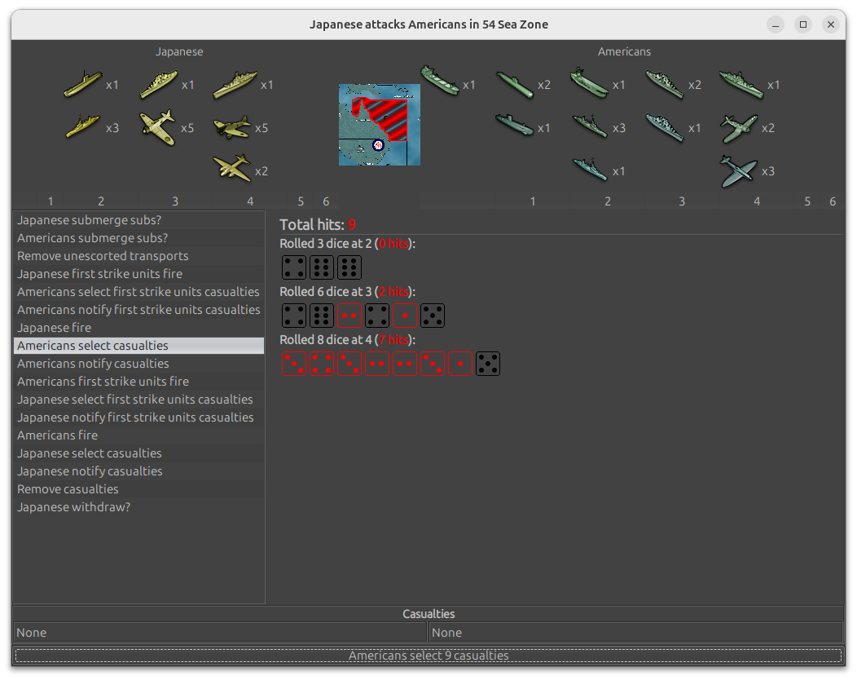Viewport: 857px width, 680px height.
Task: Select the Japanese destroyer x3 unit icon
Action: coord(81,127)
